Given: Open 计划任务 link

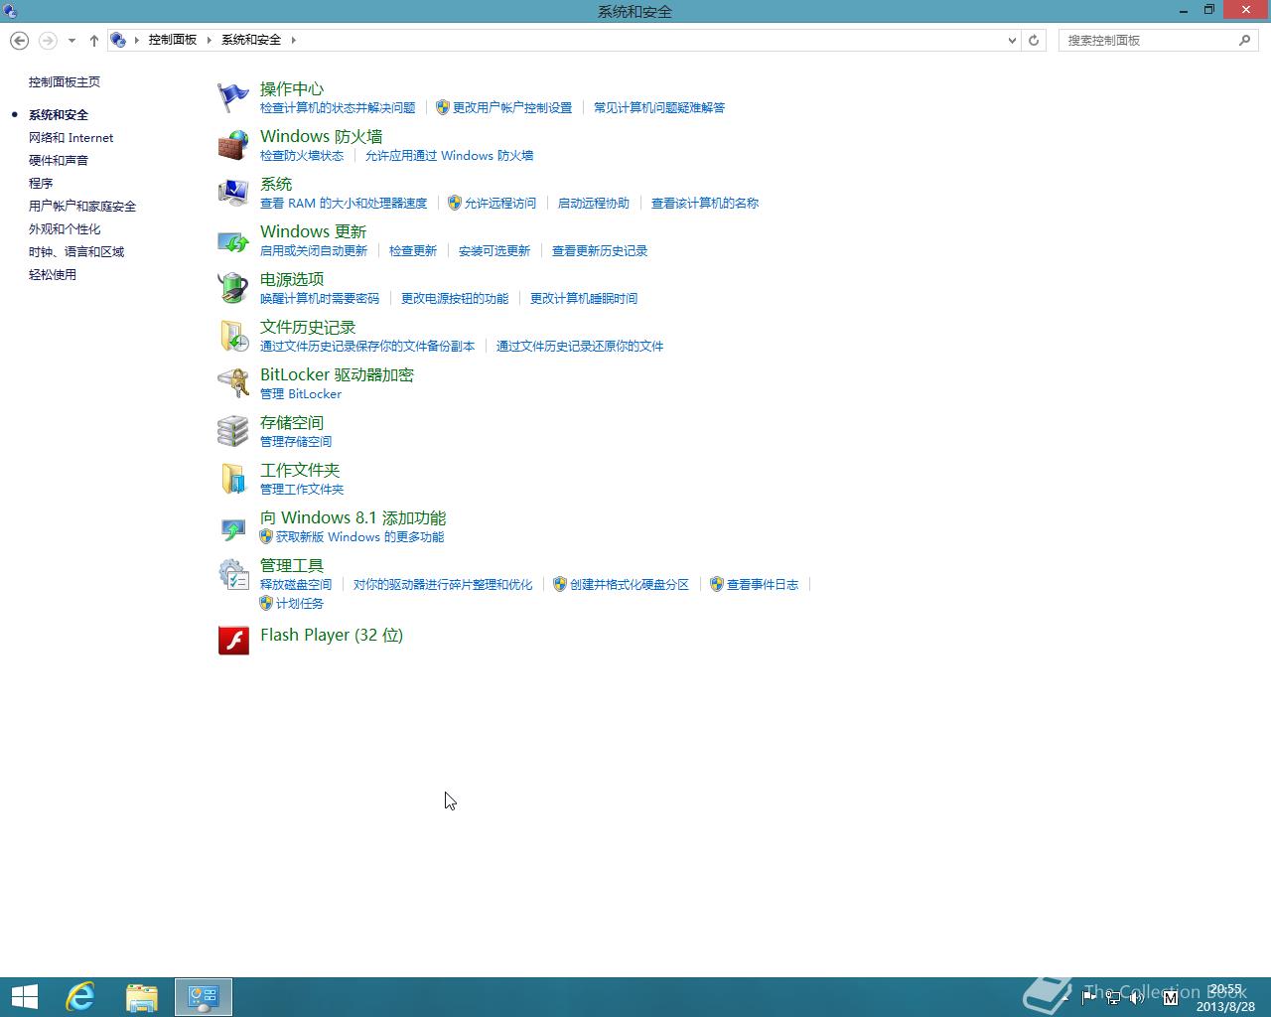Looking at the screenshot, I should (x=300, y=603).
